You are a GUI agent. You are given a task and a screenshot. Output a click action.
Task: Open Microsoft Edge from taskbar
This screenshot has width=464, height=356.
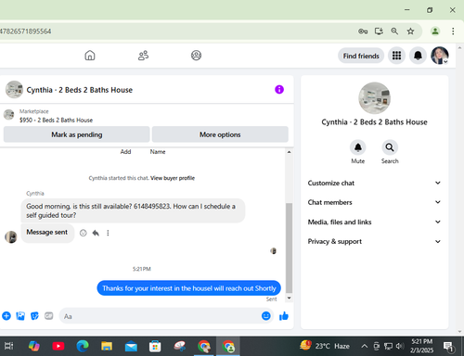83,346
